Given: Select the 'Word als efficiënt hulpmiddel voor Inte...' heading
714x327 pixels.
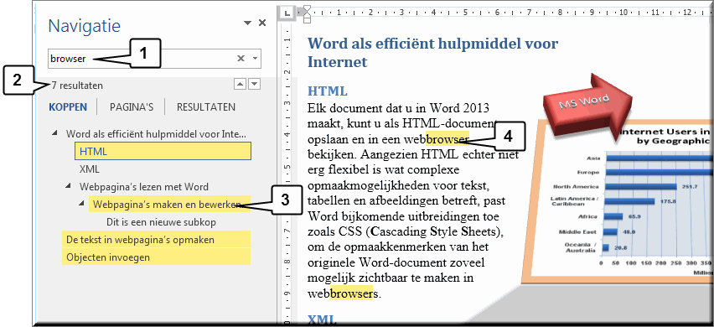Looking at the screenshot, I should click(x=156, y=134).
